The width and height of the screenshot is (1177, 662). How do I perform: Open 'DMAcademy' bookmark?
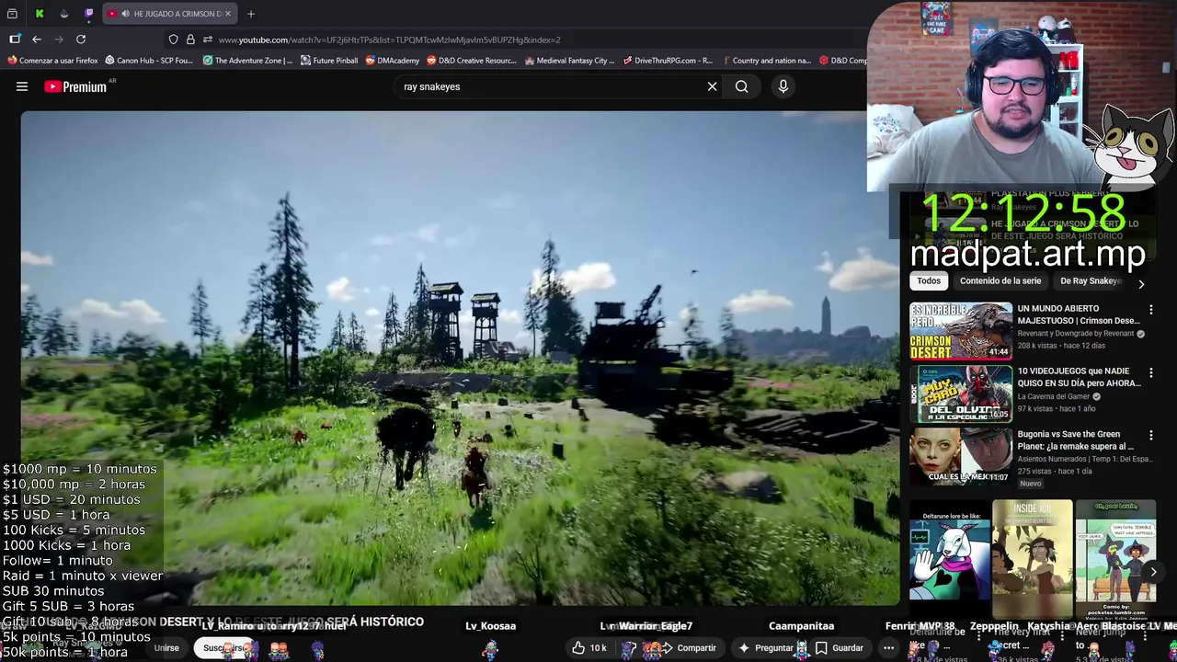coord(392,61)
